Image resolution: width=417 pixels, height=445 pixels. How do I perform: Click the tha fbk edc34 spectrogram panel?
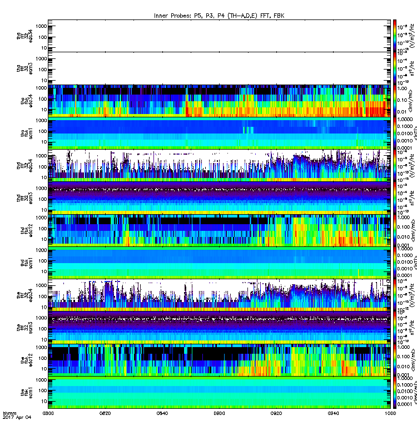[x=219, y=101]
